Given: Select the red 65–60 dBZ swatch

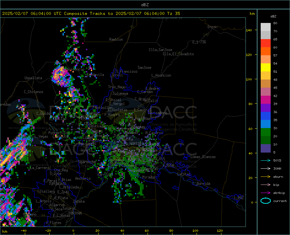Looking at the screenshot, I should [266, 43].
